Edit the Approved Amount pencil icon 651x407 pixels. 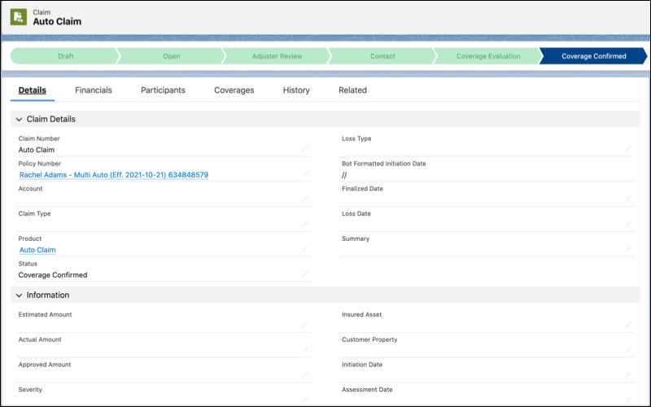click(304, 375)
